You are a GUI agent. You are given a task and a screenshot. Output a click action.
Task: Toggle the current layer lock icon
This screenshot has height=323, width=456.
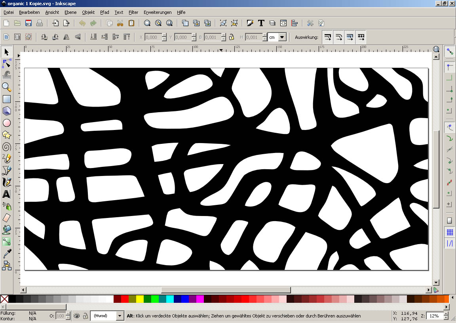tap(85, 316)
